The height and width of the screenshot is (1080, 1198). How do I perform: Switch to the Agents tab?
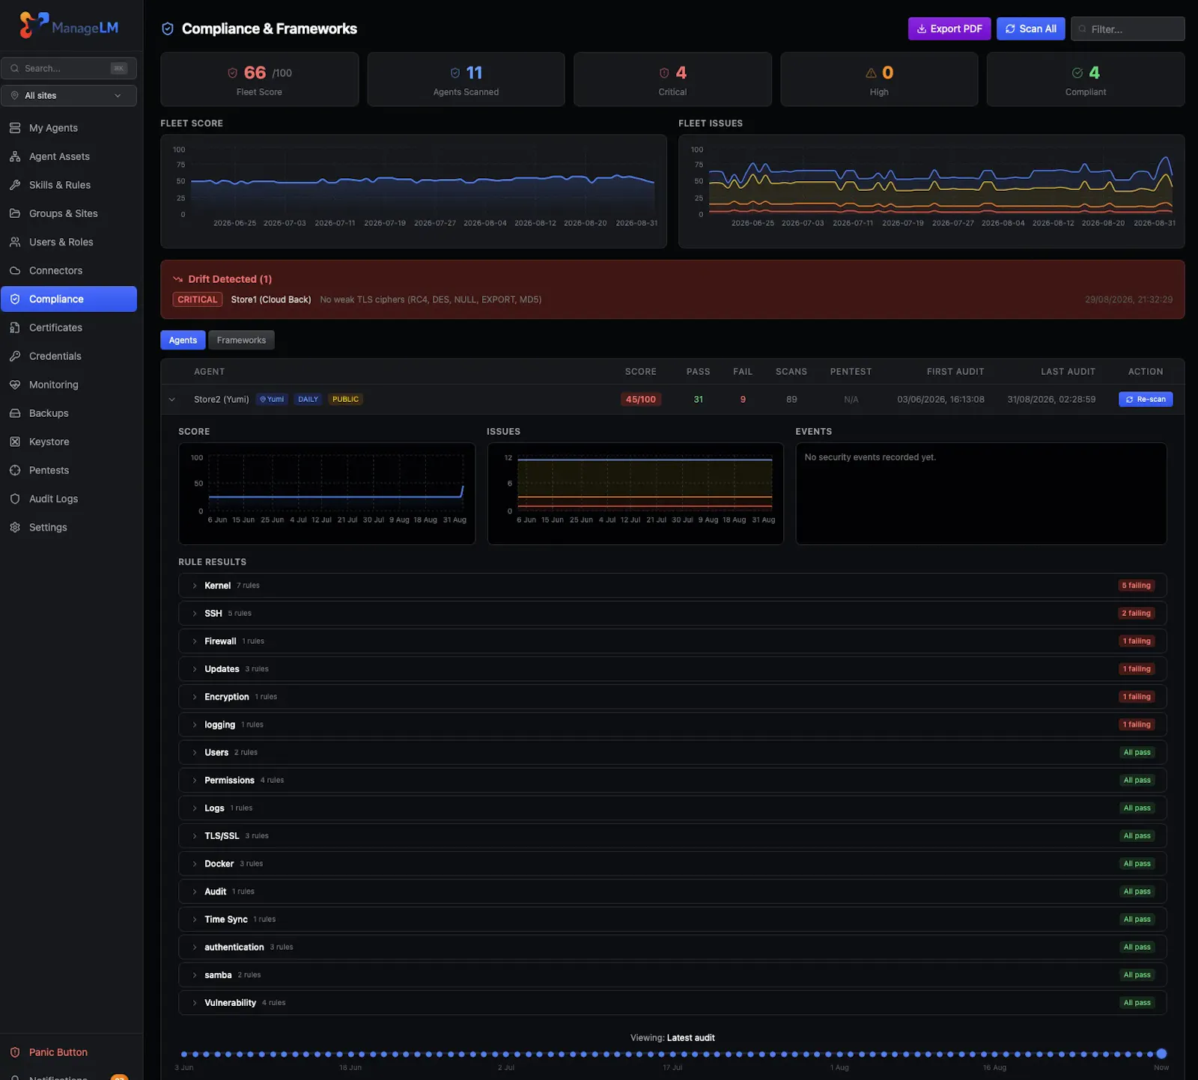pos(183,340)
